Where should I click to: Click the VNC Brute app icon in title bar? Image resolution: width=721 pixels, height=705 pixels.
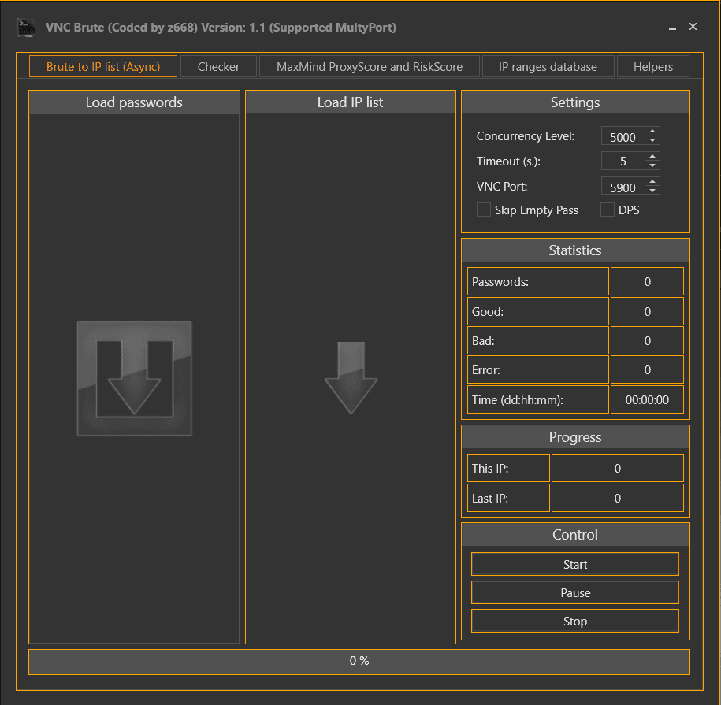[x=26, y=28]
